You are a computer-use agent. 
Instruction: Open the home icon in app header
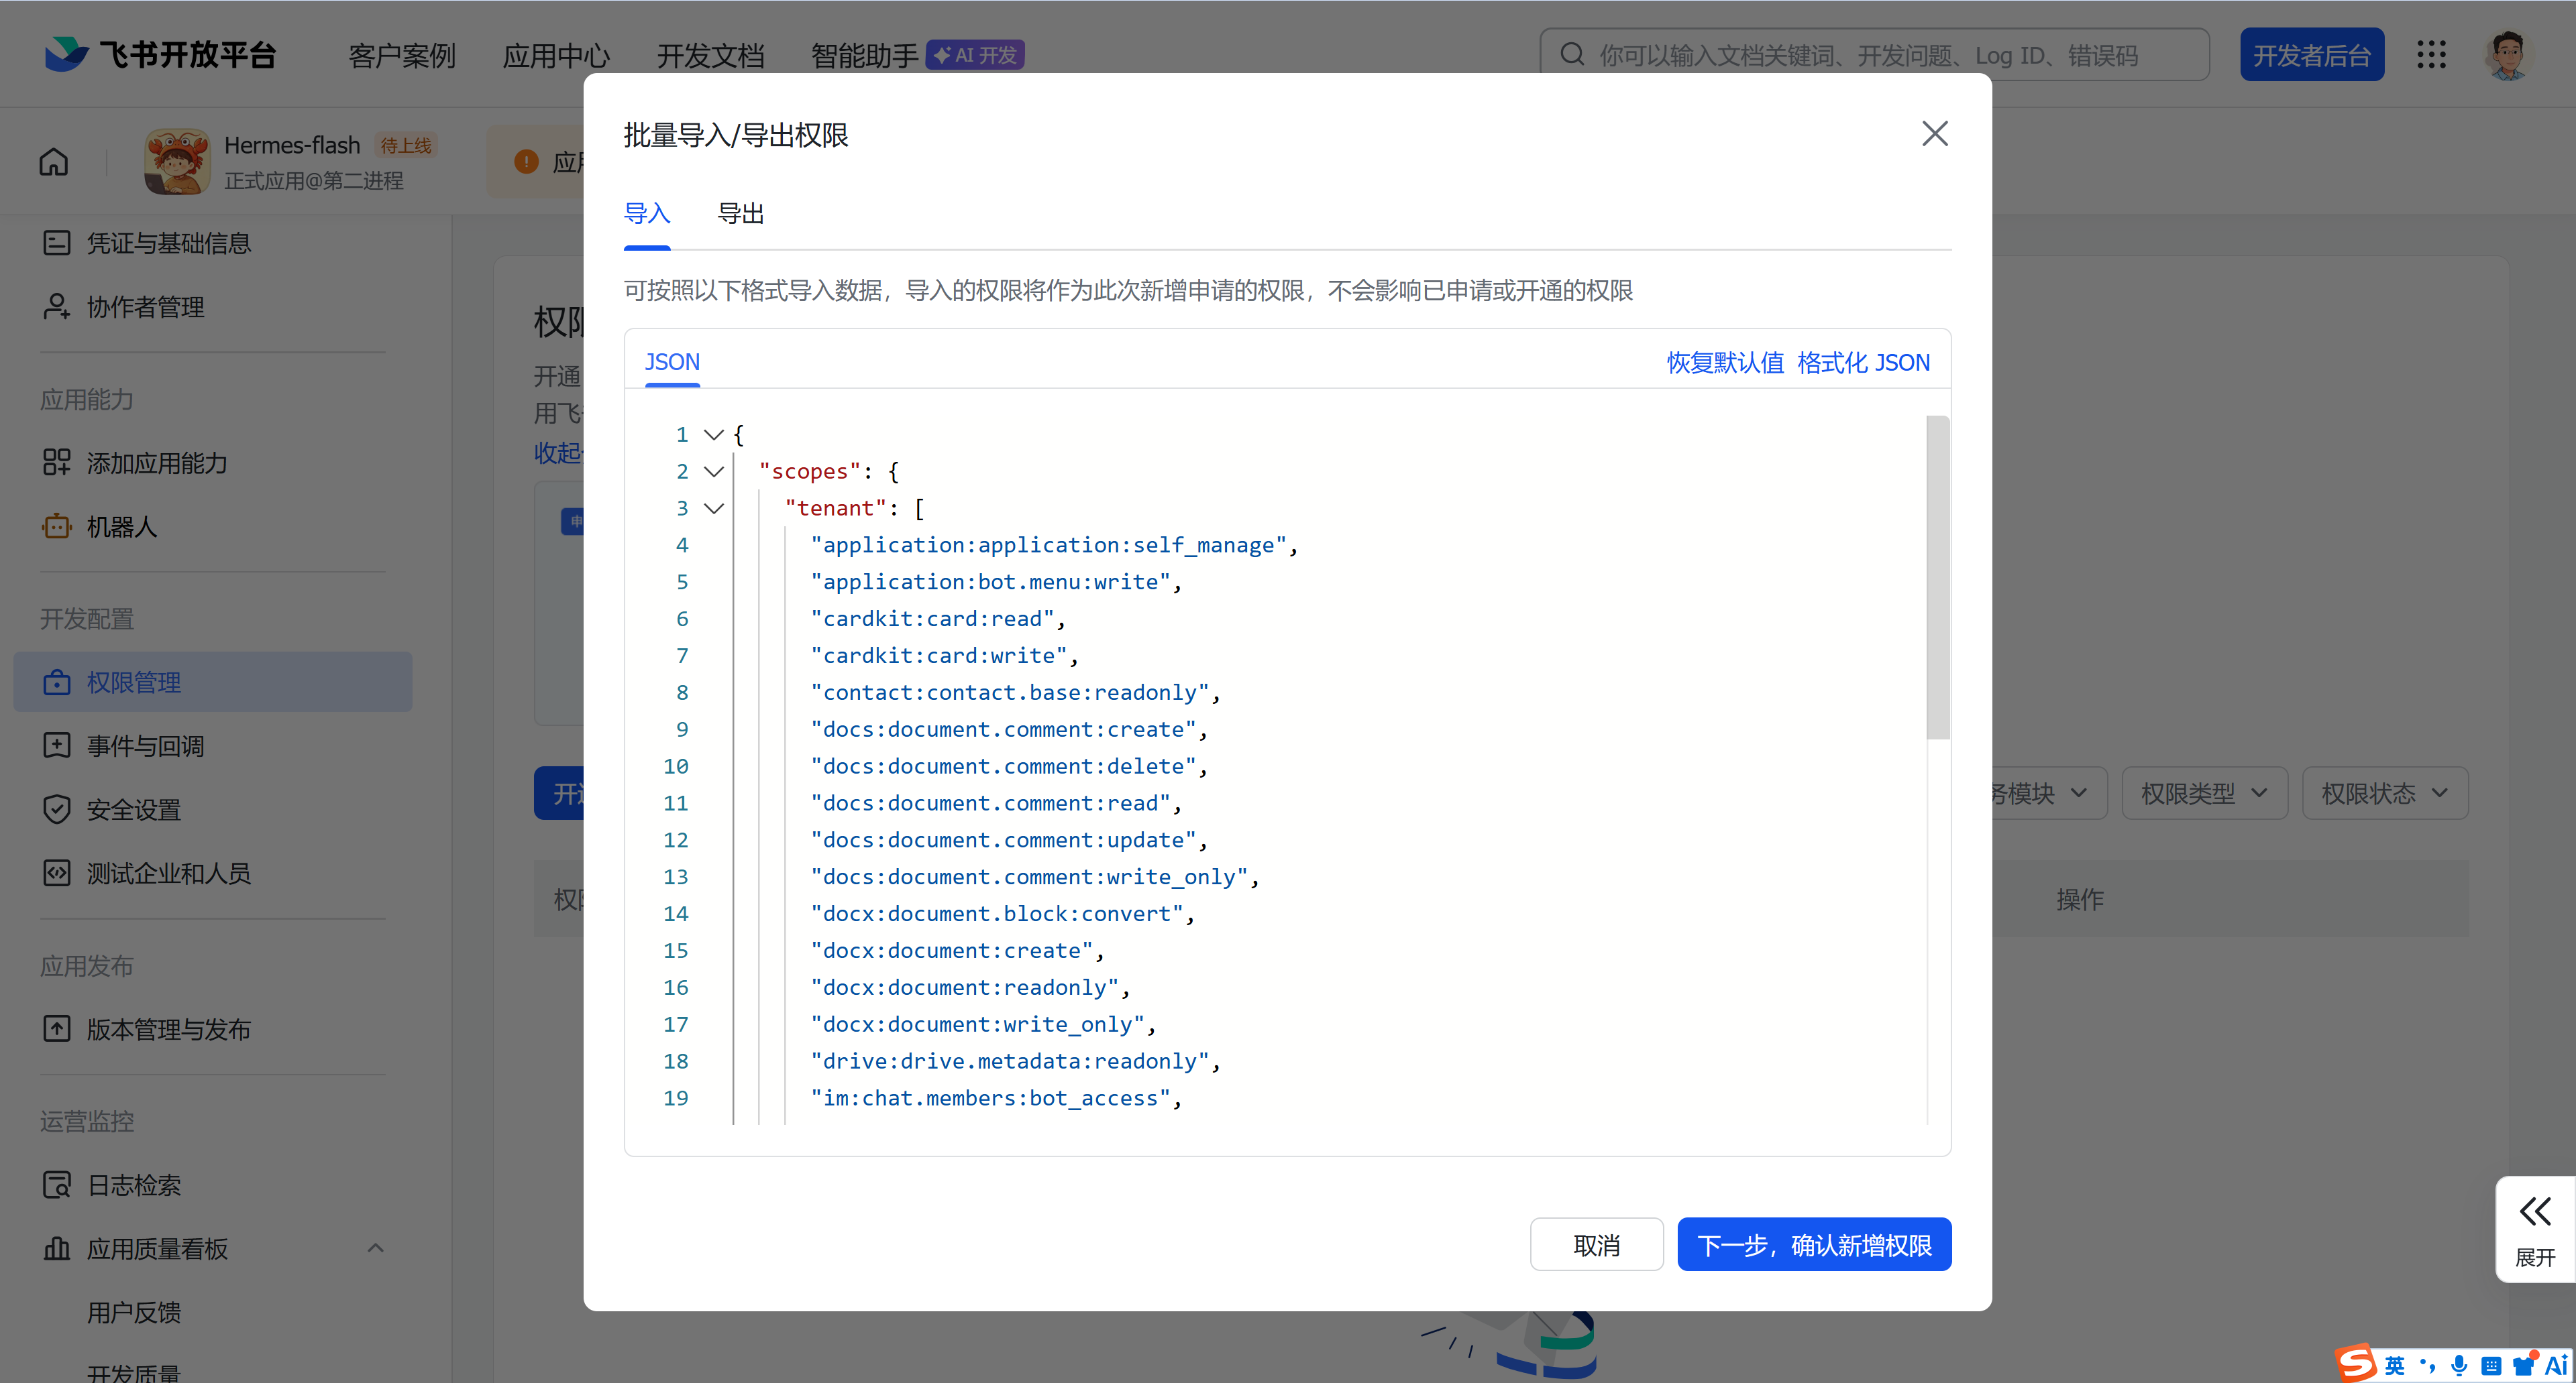[54, 161]
